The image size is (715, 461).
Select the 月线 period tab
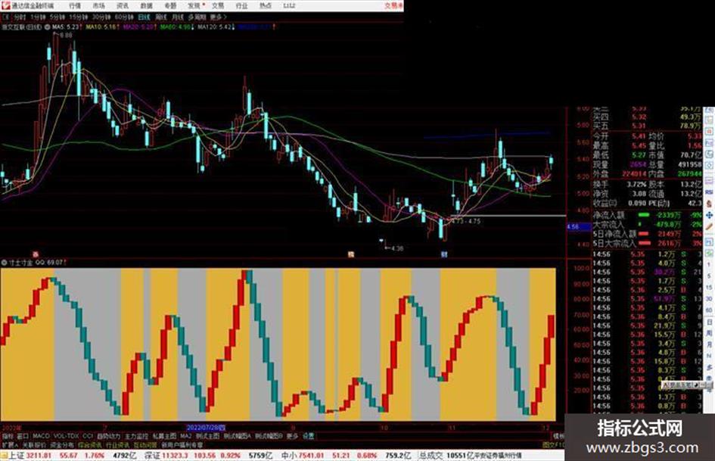[x=177, y=17]
